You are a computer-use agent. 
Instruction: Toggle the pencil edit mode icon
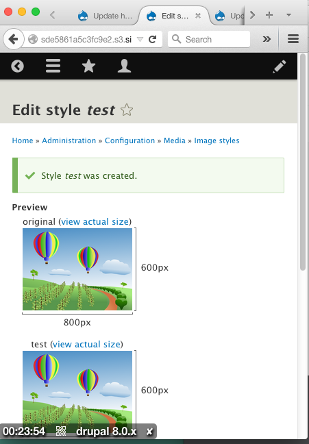coord(280,66)
